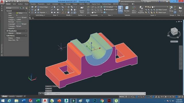Click the search keyword input box
The height and width of the screenshot is (103, 184).
click(x=130, y=1)
